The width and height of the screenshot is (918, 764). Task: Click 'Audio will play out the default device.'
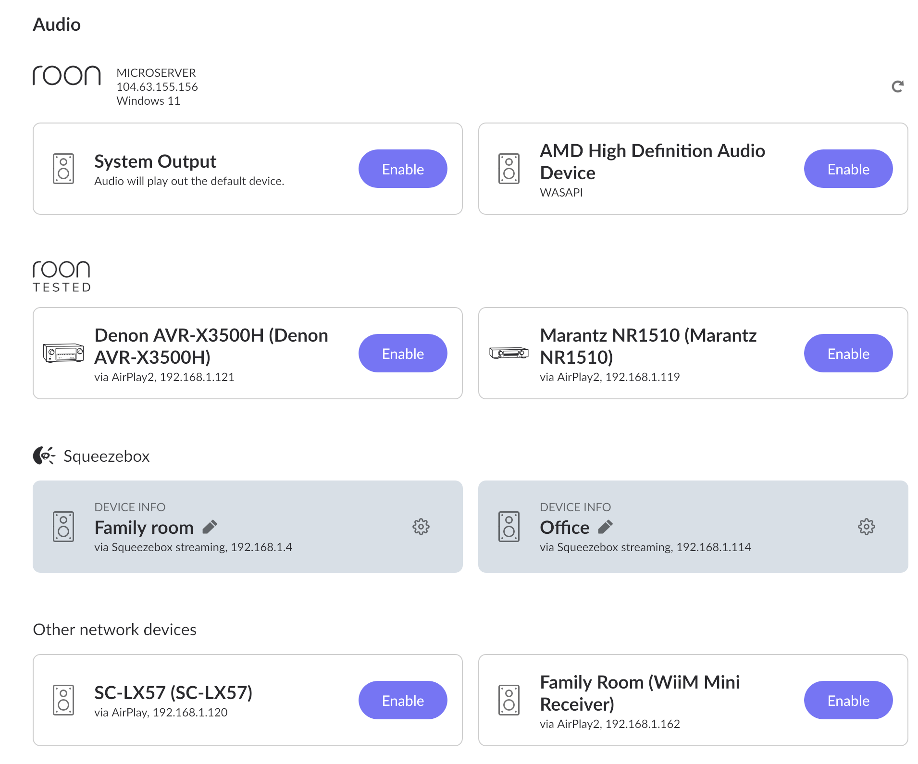(x=189, y=181)
